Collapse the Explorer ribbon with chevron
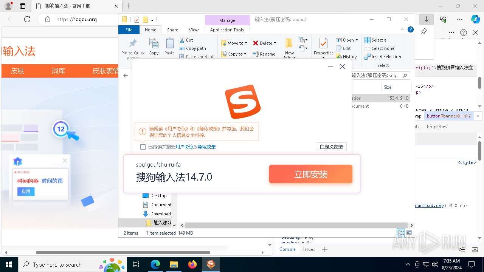Viewport: 484px width, 272px height. 402,30
